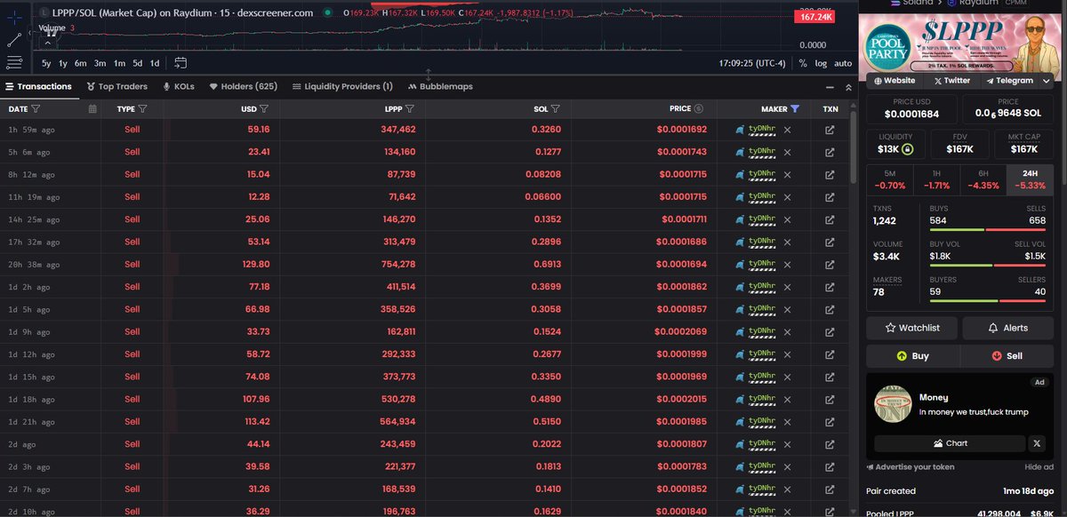Open the token Telegram link
The width and height of the screenshot is (1067, 517).
(x=1009, y=81)
